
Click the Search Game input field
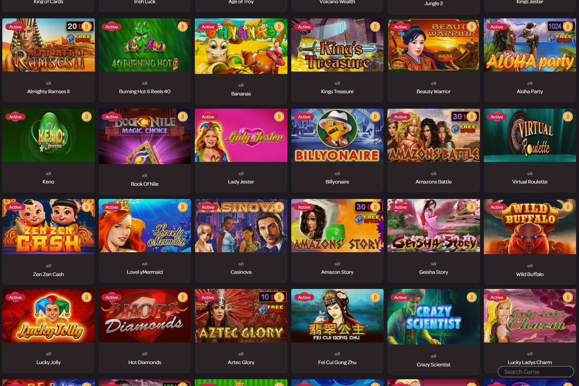pos(536,371)
